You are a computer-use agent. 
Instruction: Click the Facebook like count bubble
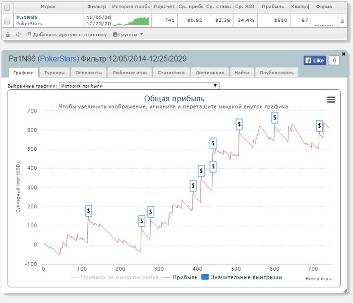(334, 60)
